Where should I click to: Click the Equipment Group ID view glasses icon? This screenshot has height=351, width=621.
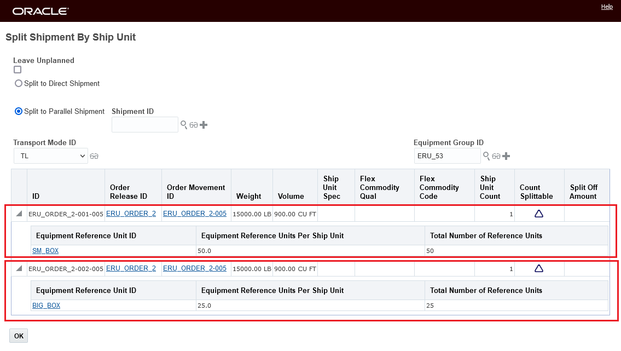click(x=496, y=157)
